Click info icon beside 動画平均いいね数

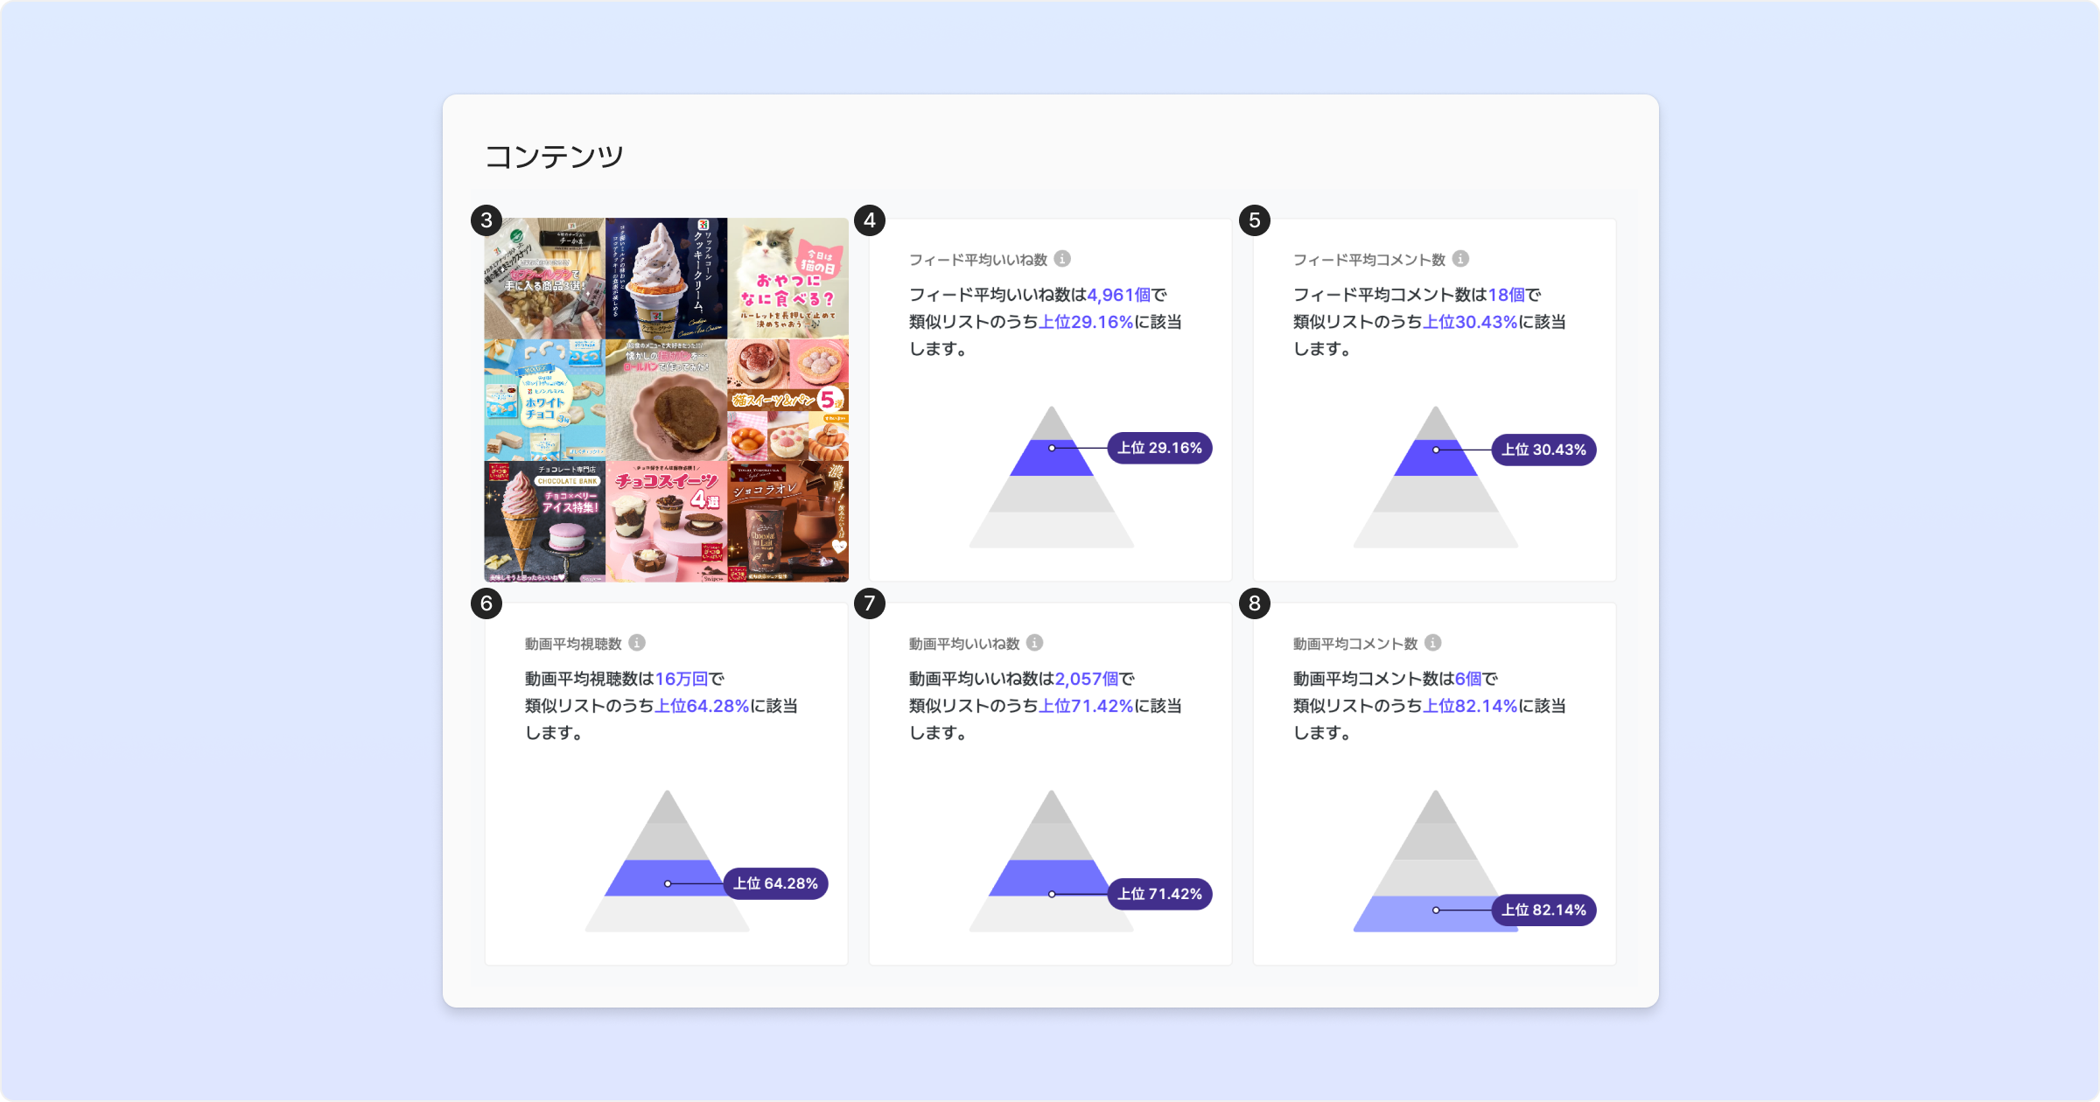coord(1034,643)
